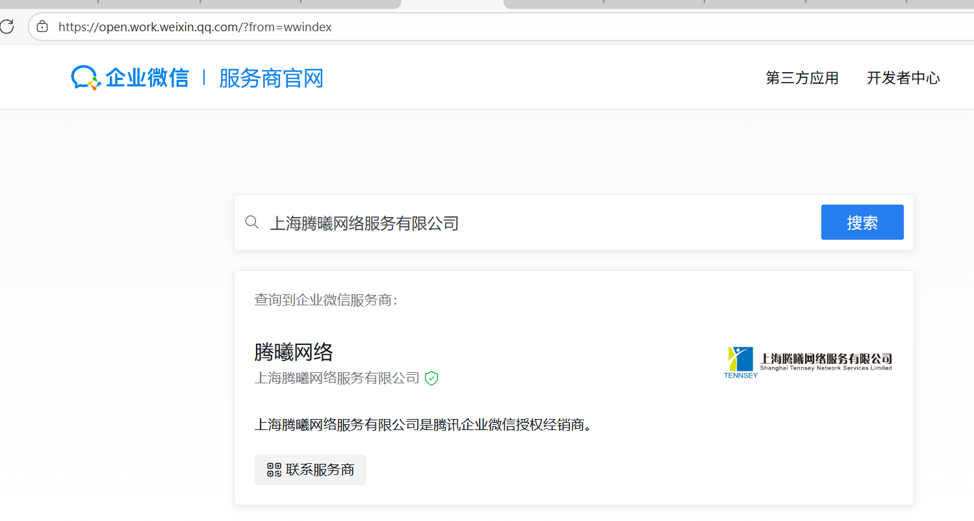Click the QR code icon on 联系服务商 button
Viewport: 974px width, 521px height.
coord(274,469)
